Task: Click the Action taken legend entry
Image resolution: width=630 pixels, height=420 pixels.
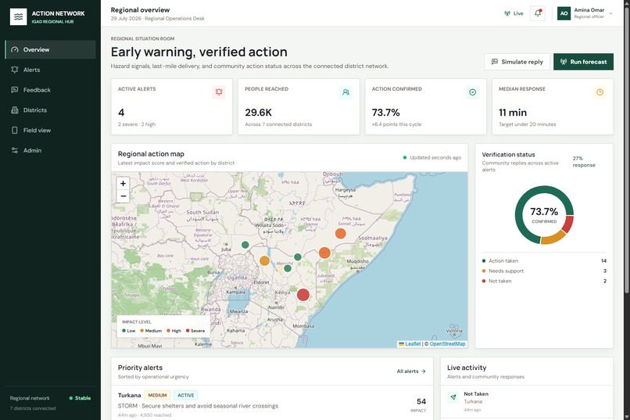Action: [x=544, y=261]
